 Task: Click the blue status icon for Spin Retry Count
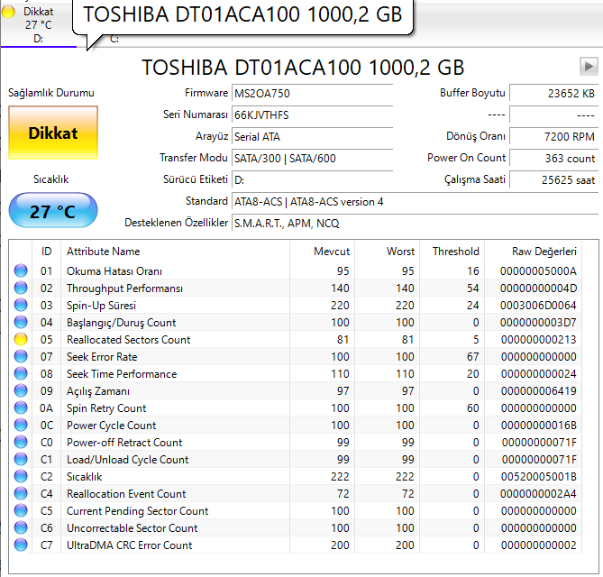[21, 408]
